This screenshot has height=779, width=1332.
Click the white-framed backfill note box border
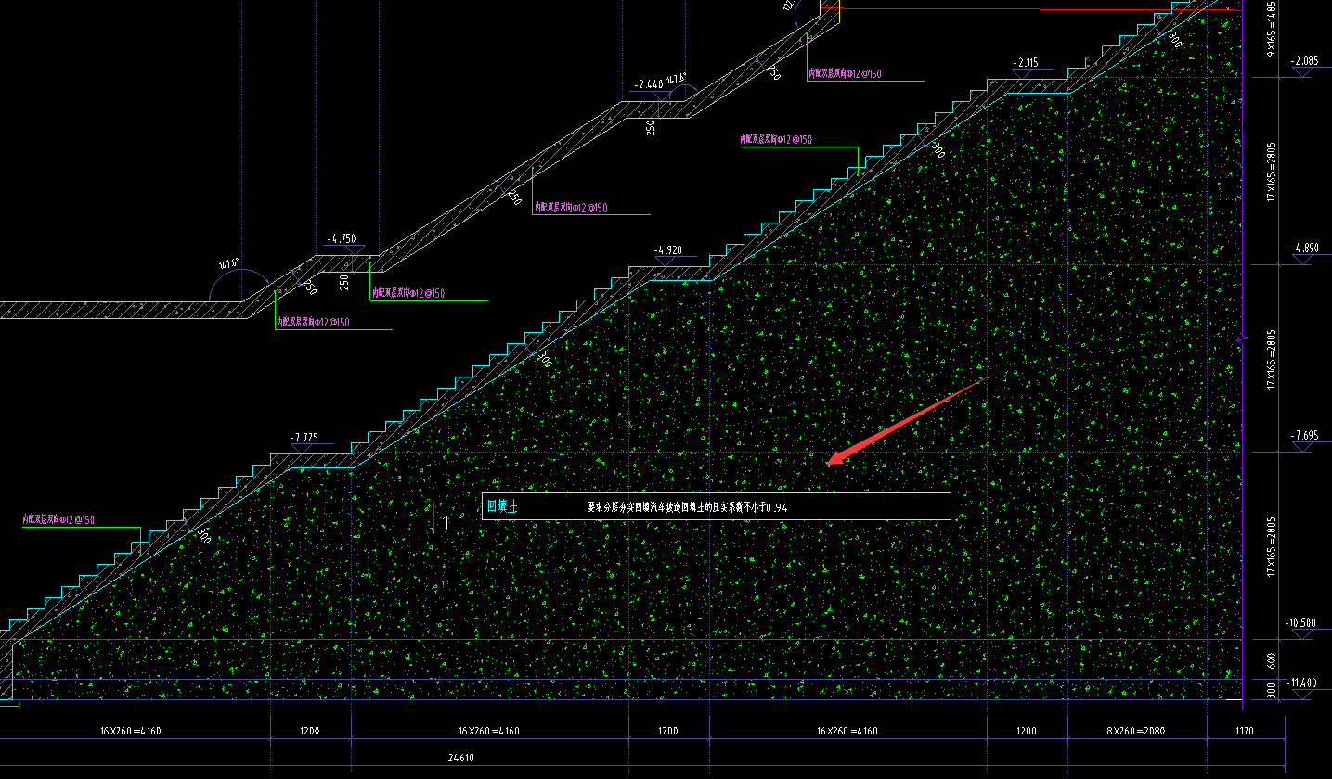tap(716, 506)
